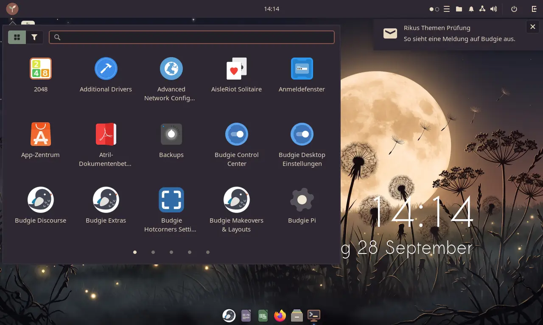Screen dimensions: 543x325
Task: Open Budgie Extras
Action: tap(106, 206)
